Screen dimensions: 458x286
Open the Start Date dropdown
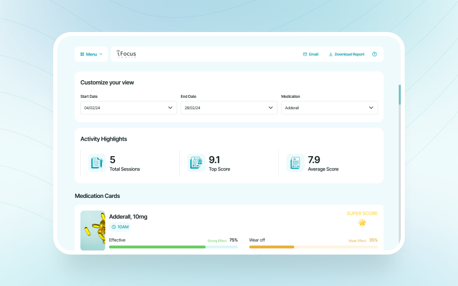(x=128, y=108)
